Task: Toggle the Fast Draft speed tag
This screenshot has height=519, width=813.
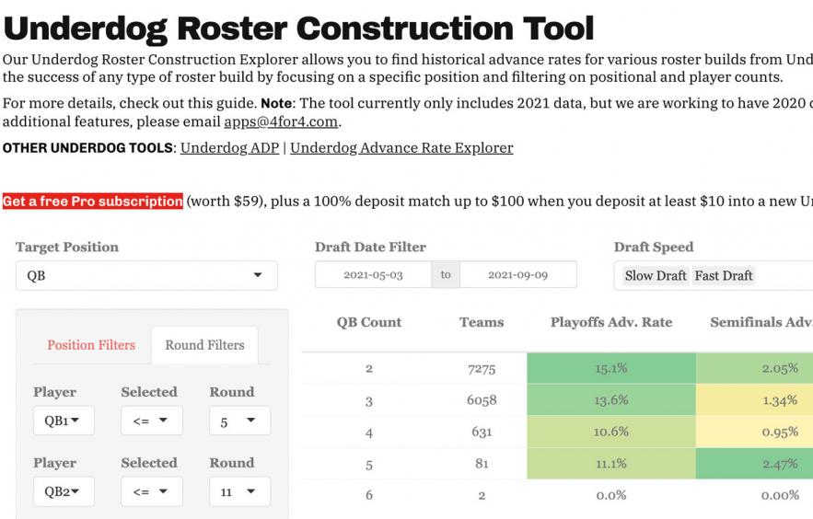Action: [x=724, y=275]
